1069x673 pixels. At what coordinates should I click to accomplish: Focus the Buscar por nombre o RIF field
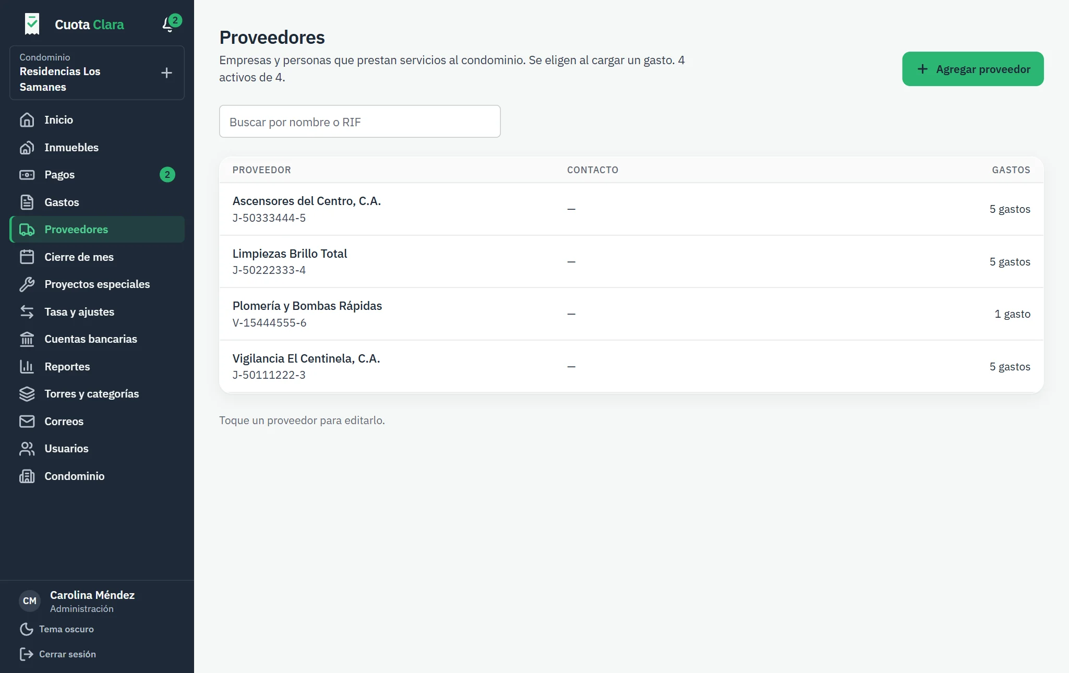[360, 122]
